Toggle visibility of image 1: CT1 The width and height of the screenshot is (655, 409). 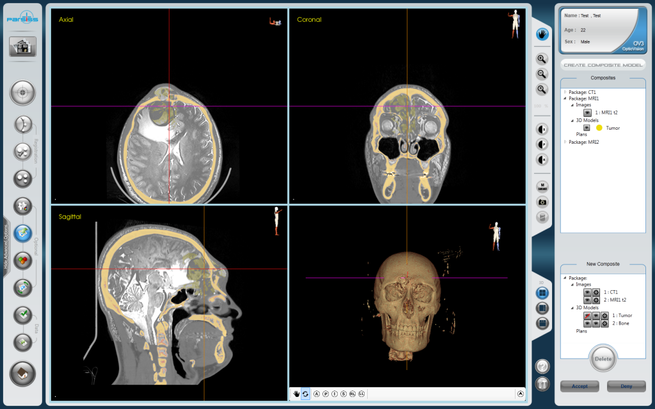click(x=588, y=292)
